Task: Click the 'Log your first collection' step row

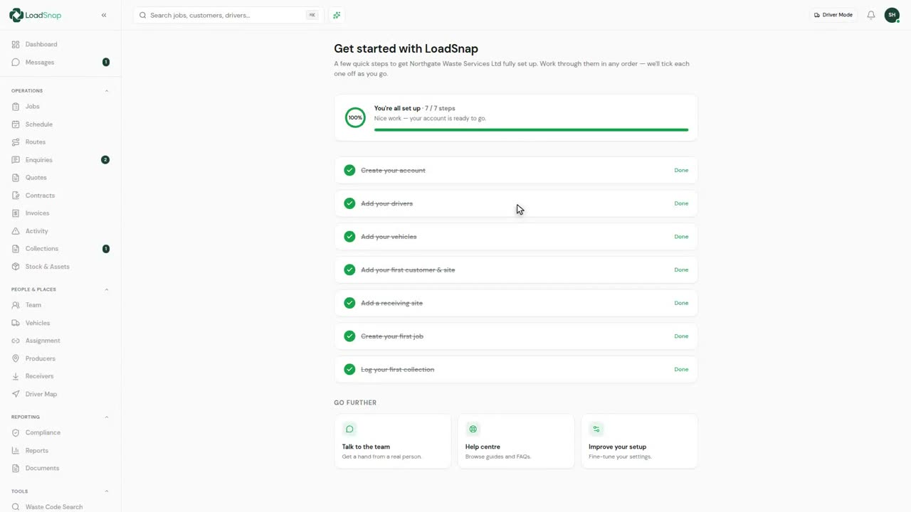Action: pyautogui.click(x=516, y=370)
